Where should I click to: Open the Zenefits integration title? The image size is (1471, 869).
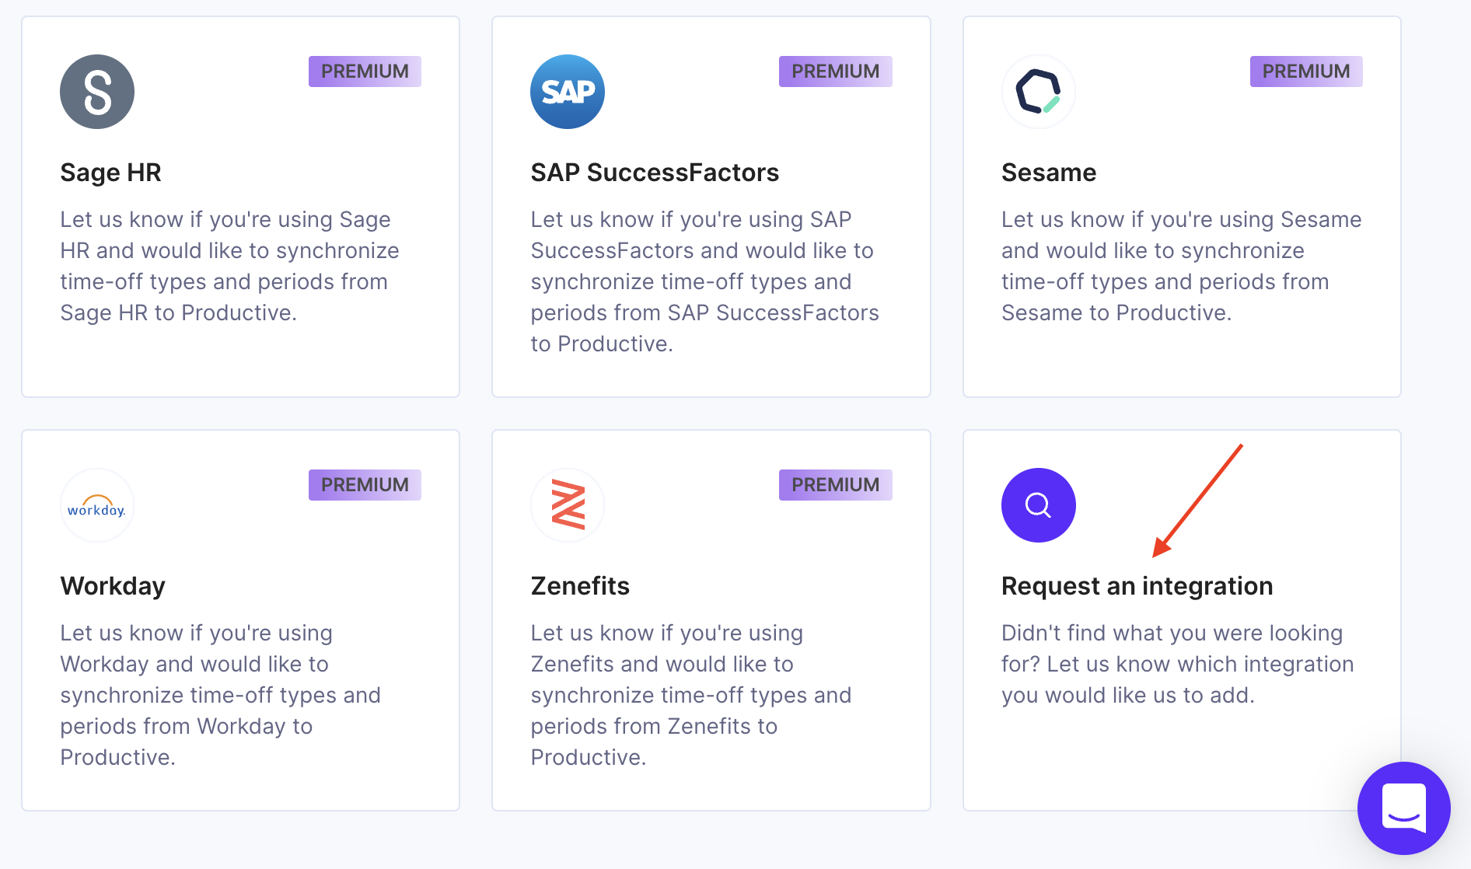[x=580, y=586]
